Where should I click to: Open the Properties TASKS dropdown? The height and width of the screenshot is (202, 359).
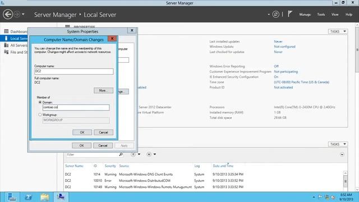pyautogui.click(x=338, y=31)
